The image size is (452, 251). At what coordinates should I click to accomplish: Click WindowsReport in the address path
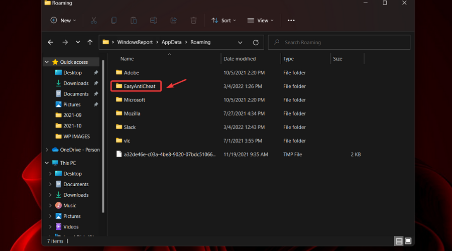(x=135, y=42)
